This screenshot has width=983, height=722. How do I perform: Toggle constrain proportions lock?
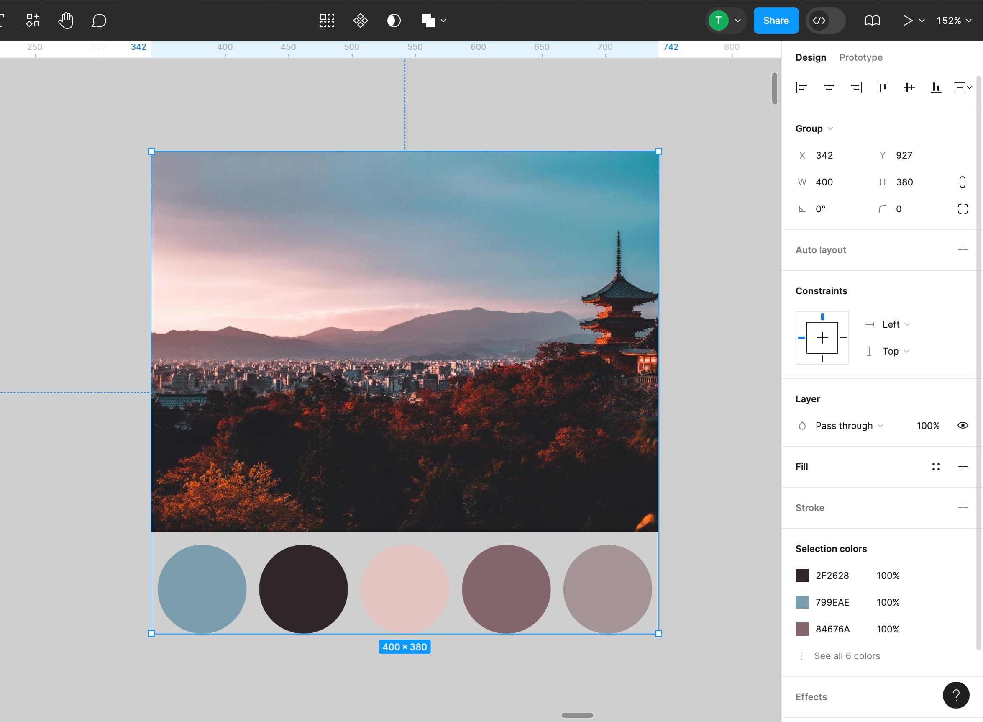[963, 182]
